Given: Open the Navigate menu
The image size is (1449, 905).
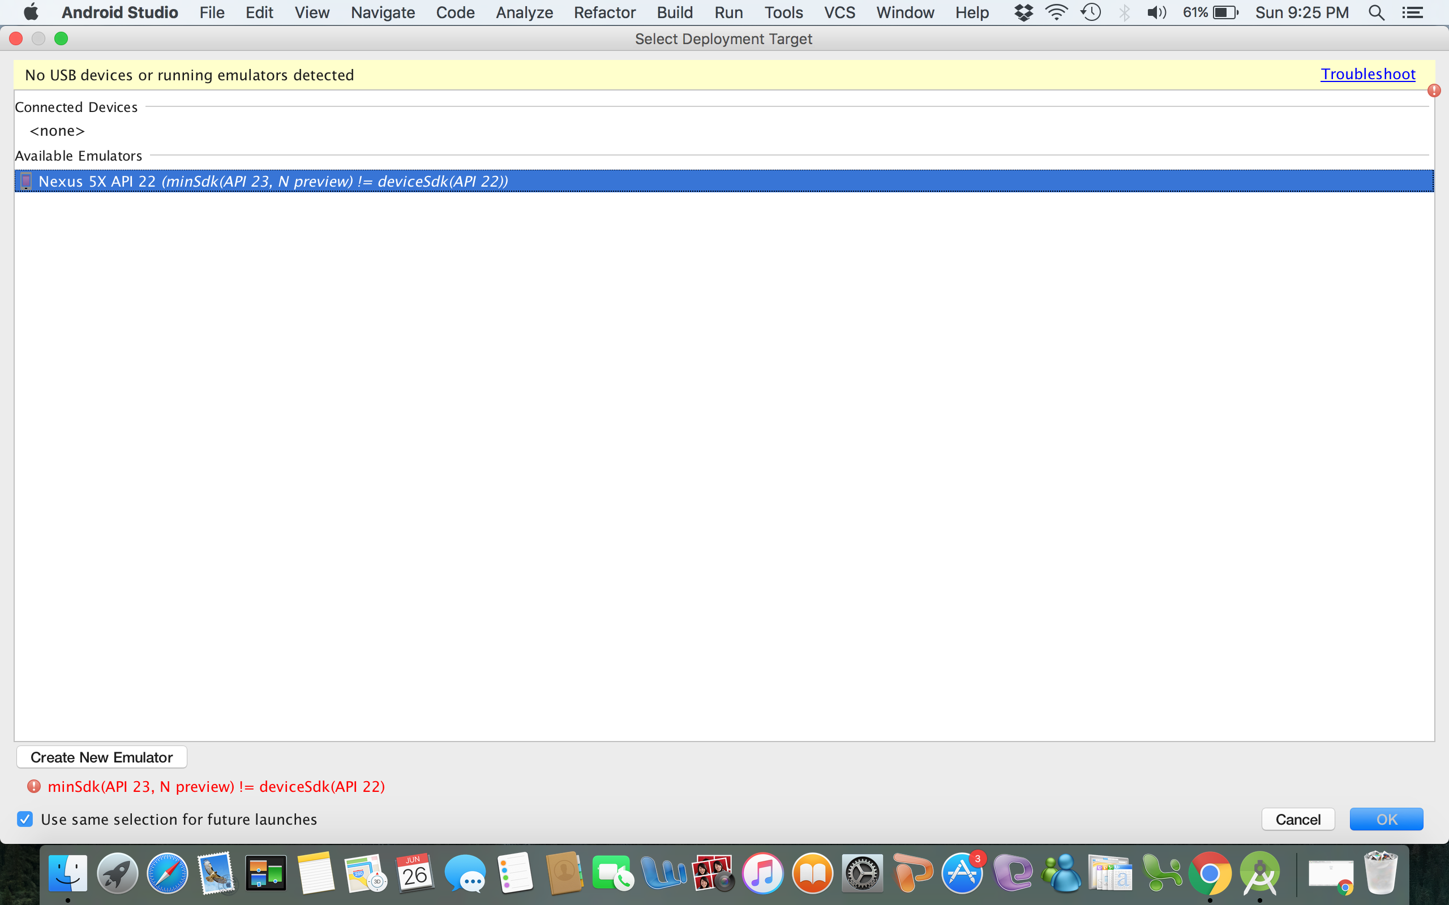Looking at the screenshot, I should point(383,12).
